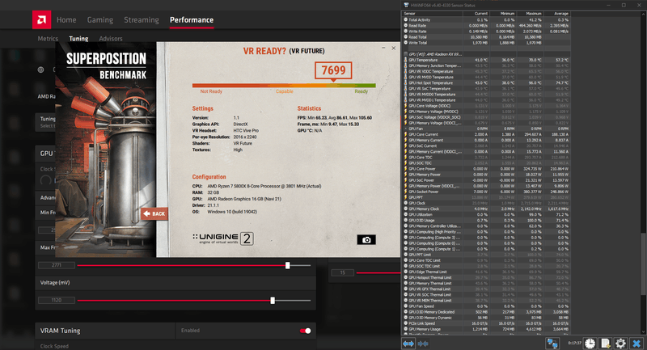Select GPU Fan Speed row in HWiNFO
Screen dimensions: 647x350
pyautogui.click(x=487, y=306)
